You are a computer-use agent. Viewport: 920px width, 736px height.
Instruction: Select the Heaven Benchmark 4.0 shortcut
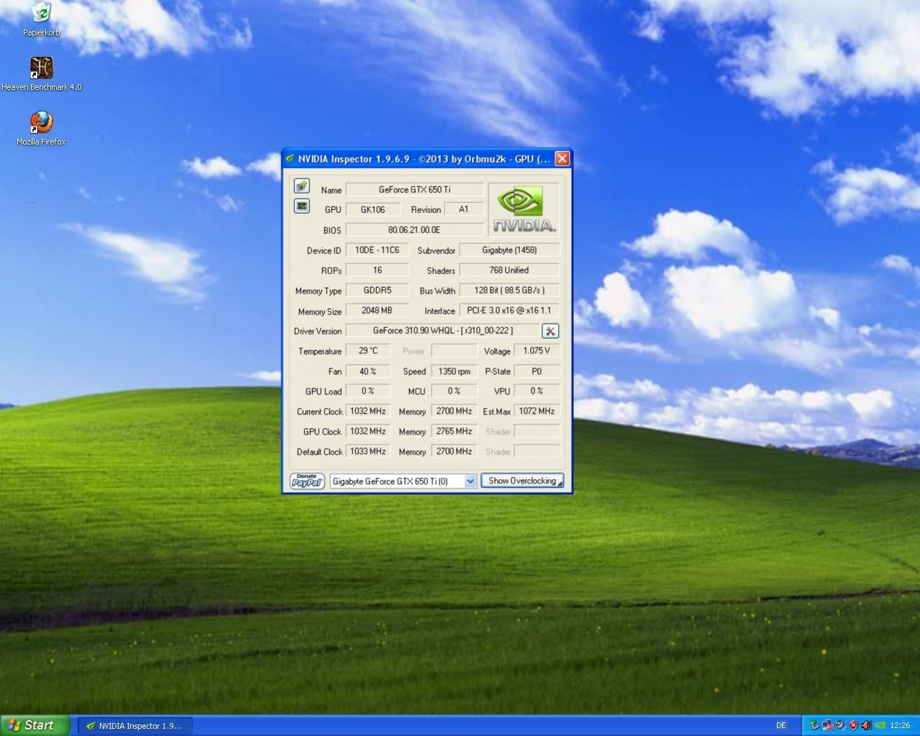coord(41,74)
